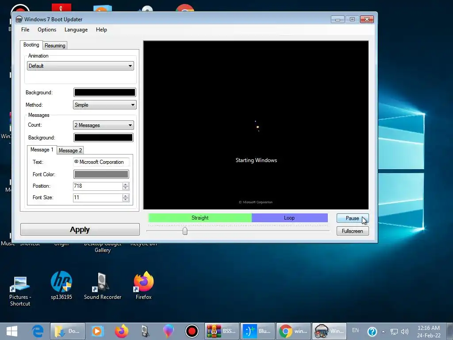Screen dimensions: 453x340
Task: Decrease Position with the down arrow
Action: click(x=125, y=188)
